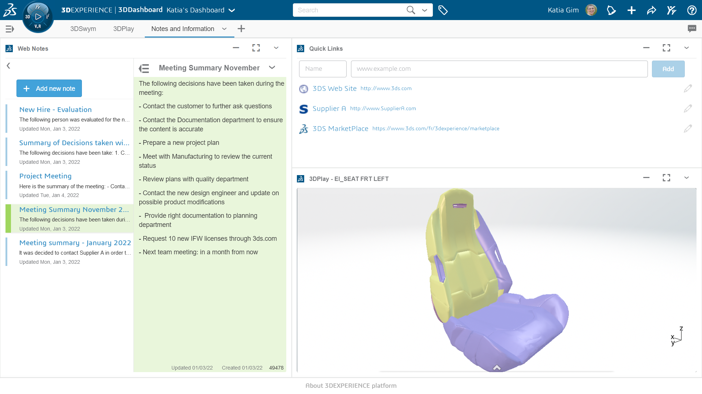Edit the Supplier A link pencil icon
The image size is (702, 394).
tap(688, 108)
